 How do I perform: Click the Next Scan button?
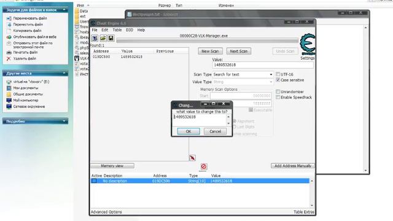(x=239, y=51)
